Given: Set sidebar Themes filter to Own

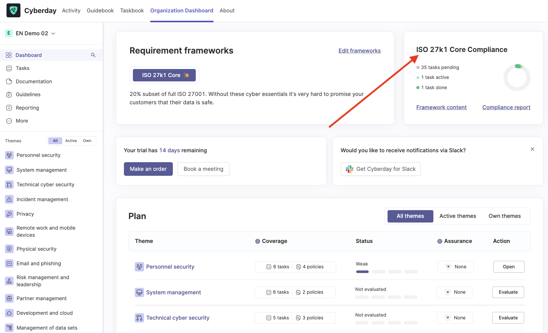Looking at the screenshot, I should click(x=87, y=141).
